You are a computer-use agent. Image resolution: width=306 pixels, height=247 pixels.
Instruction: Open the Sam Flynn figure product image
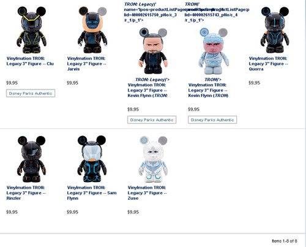click(92, 159)
